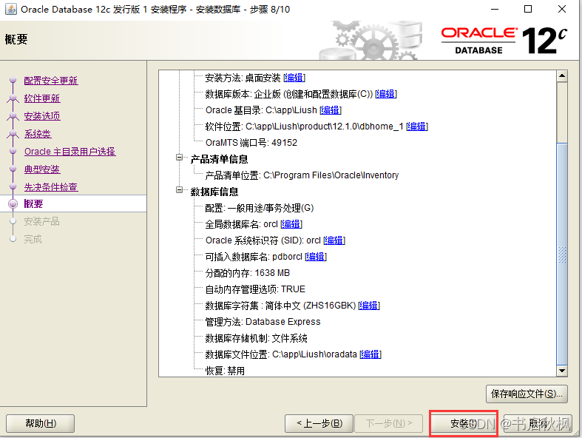Collapse the 数据库信息 tree section
The width and height of the screenshot is (582, 438).
(179, 190)
